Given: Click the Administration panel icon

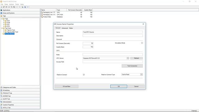Looking at the screenshot, I should 1,102.
